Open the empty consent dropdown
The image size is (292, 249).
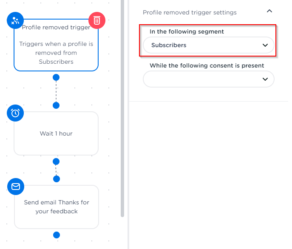208,79
